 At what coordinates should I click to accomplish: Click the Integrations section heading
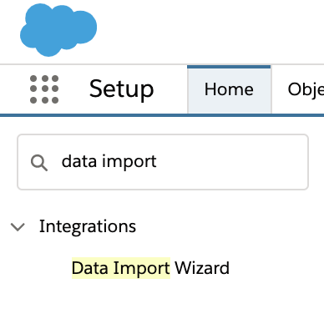click(x=88, y=226)
